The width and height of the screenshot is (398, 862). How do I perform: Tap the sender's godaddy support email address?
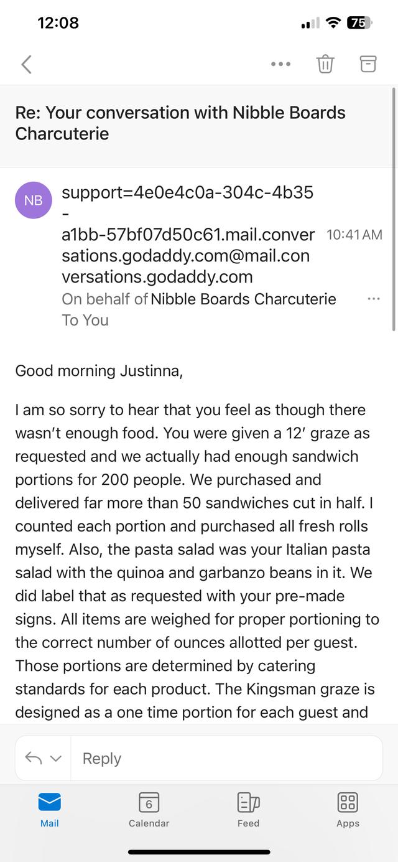(188, 235)
